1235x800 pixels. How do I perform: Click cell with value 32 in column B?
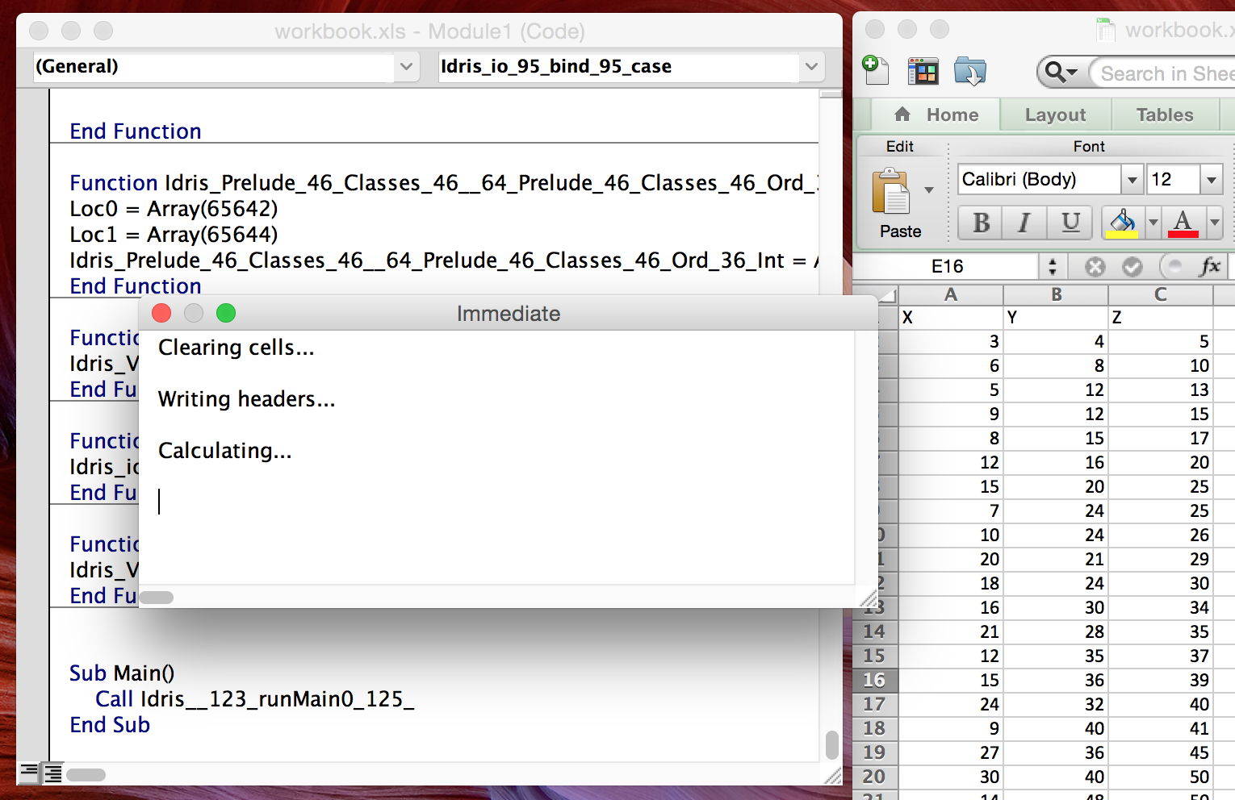point(1056,704)
